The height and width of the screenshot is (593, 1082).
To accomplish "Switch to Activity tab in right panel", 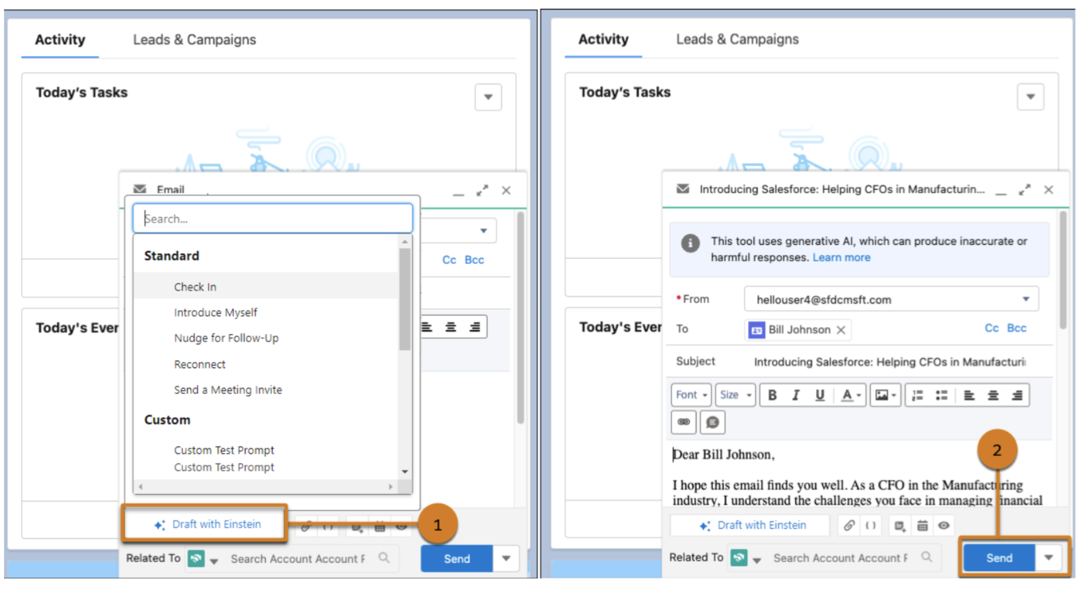I will pos(603,39).
